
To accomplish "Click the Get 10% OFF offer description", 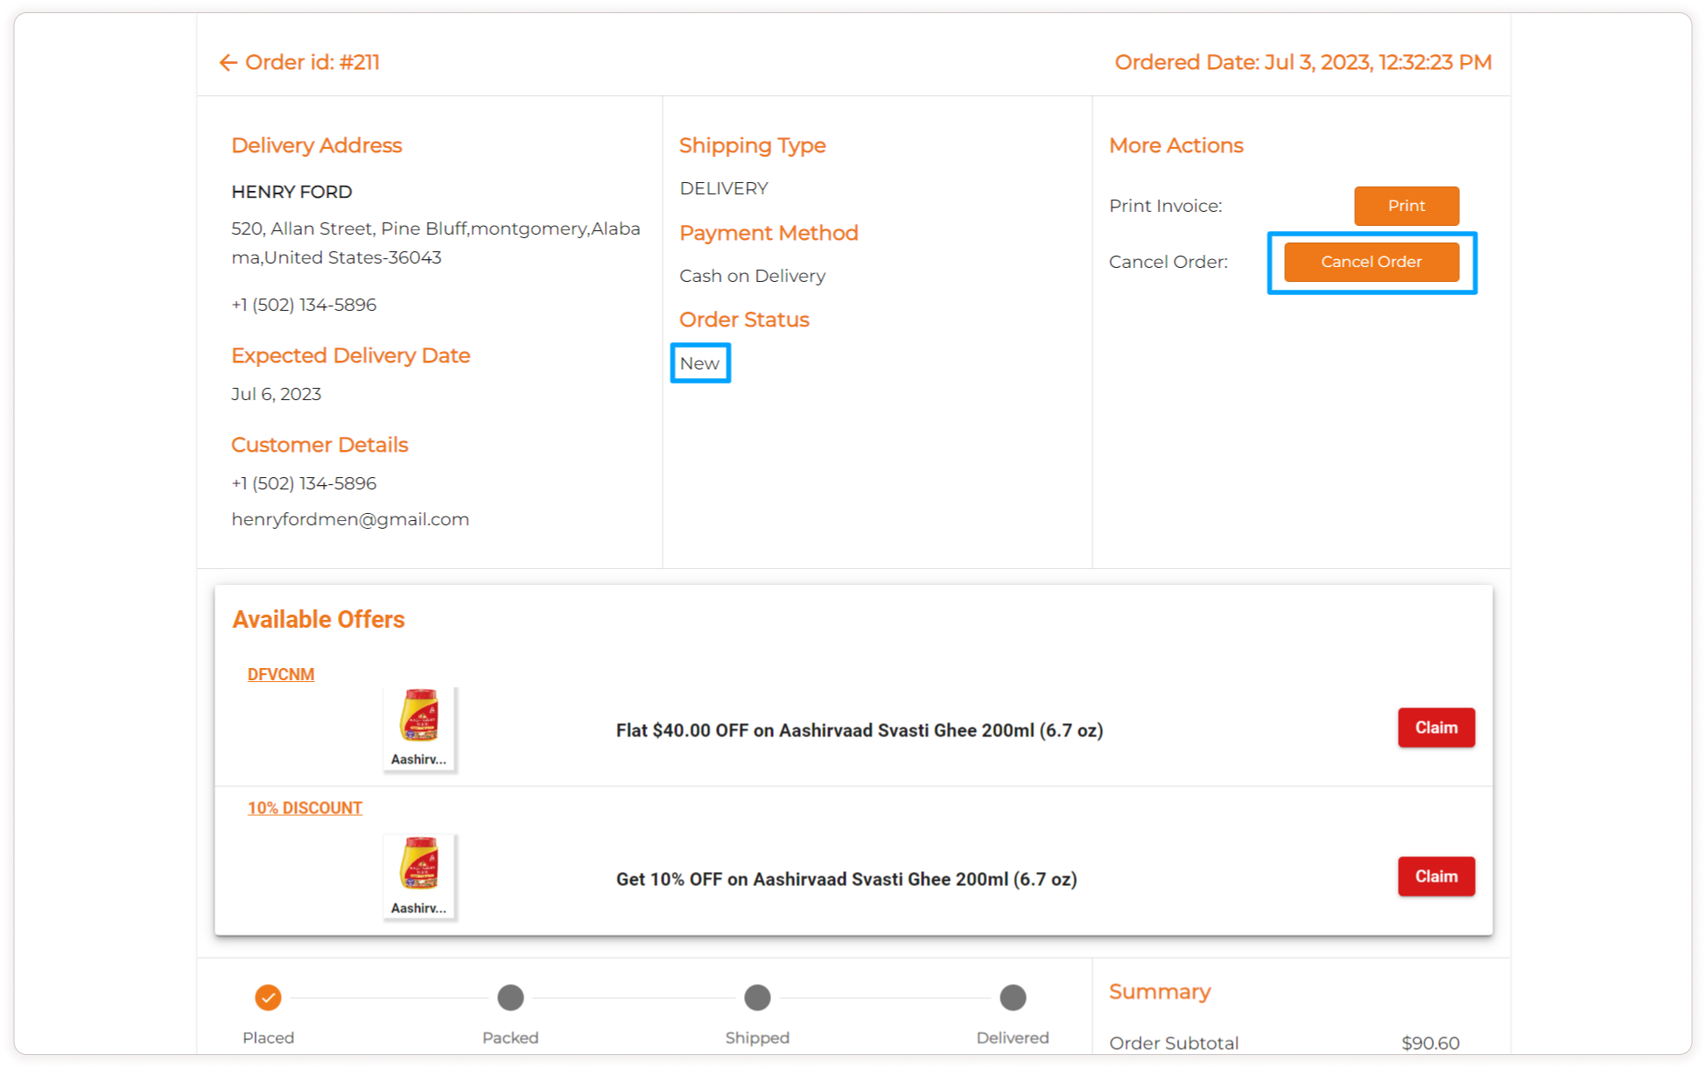I will [x=846, y=879].
